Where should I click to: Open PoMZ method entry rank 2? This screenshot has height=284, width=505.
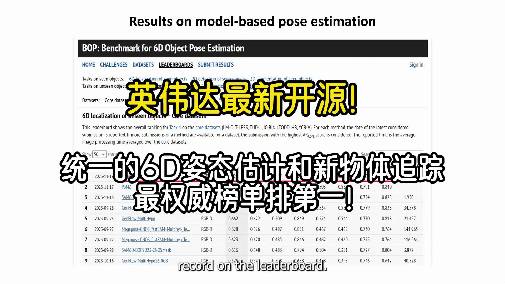[126, 187]
